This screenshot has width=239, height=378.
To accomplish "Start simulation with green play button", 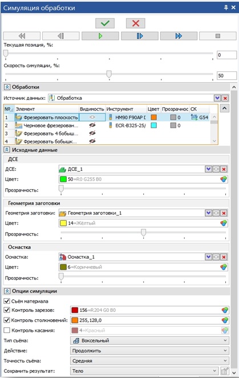I will point(100,36).
